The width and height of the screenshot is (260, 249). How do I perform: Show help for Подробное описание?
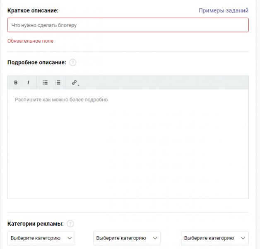[x=72, y=63]
